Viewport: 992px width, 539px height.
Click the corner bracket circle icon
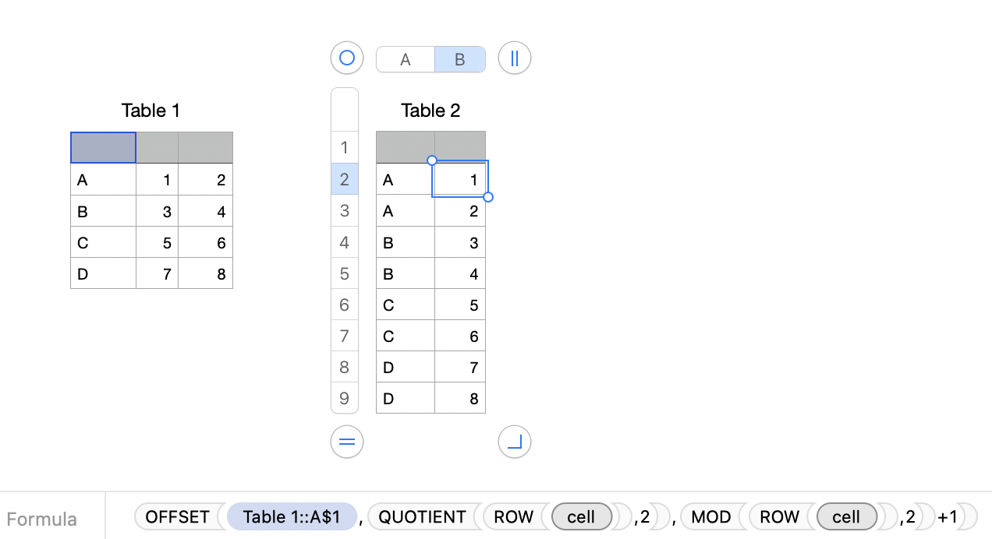click(x=514, y=442)
